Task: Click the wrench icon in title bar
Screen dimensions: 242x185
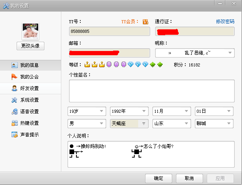Action: (6, 6)
